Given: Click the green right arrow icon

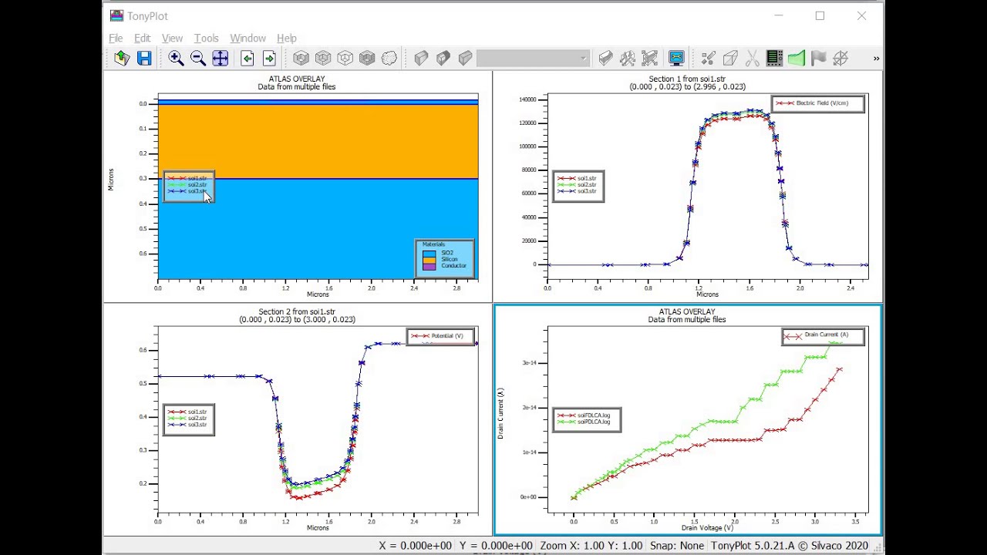Looking at the screenshot, I should click(269, 58).
